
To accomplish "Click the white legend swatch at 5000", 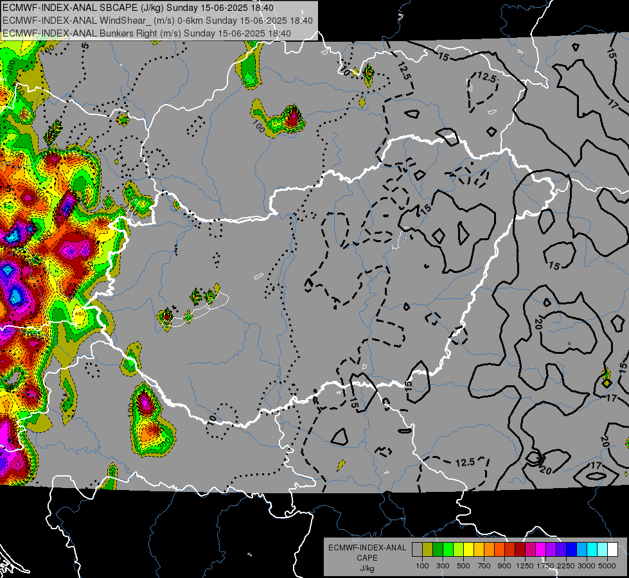I will 612,549.
